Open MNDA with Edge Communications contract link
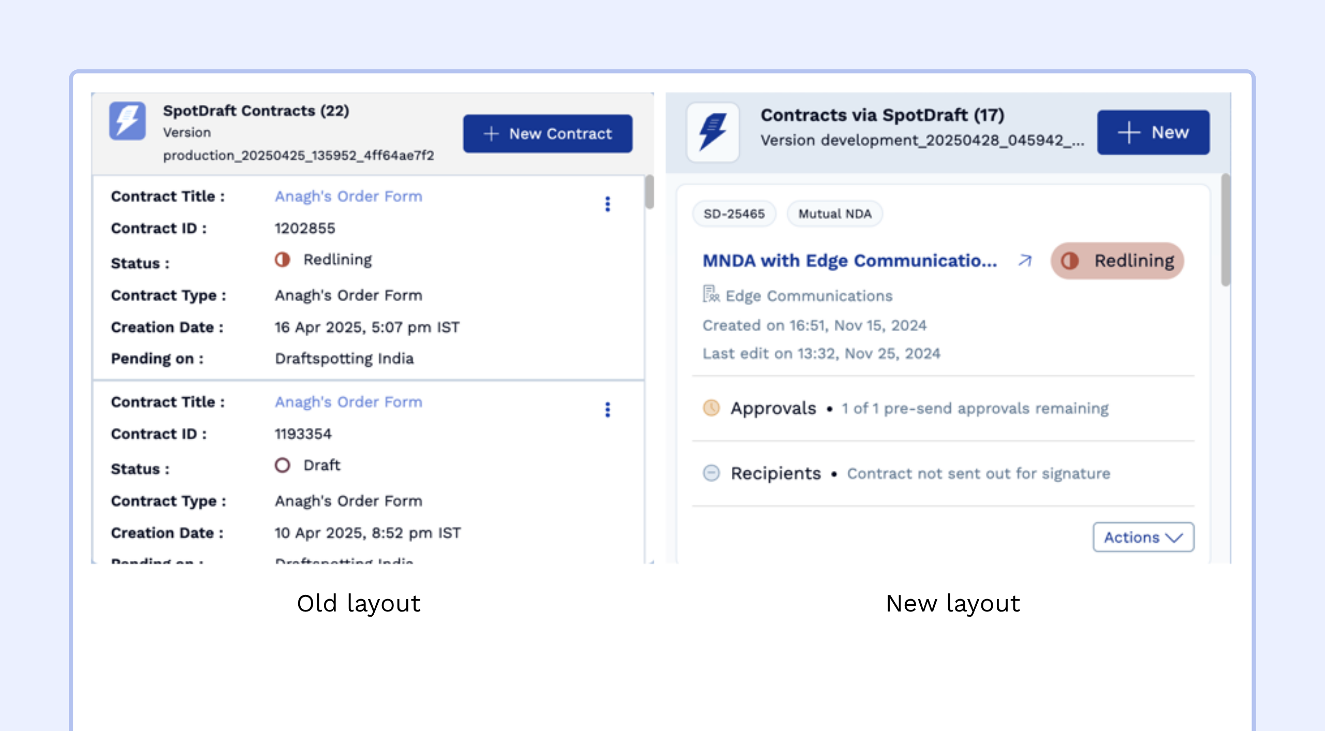This screenshot has height=731, width=1325. [849, 261]
